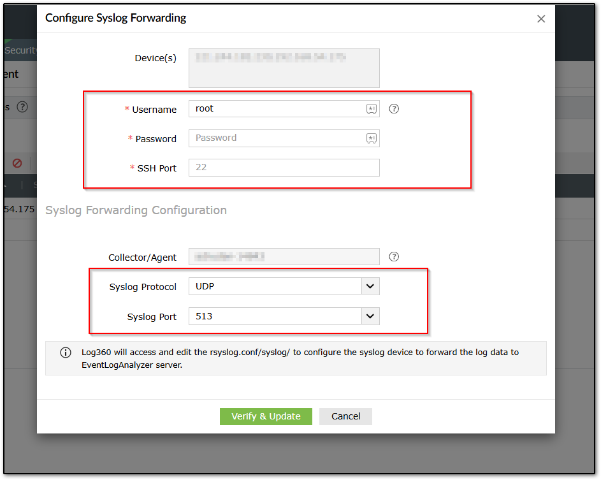This screenshot has height=480, width=601.
Task: Click into the Password input field
Action: [x=277, y=138]
